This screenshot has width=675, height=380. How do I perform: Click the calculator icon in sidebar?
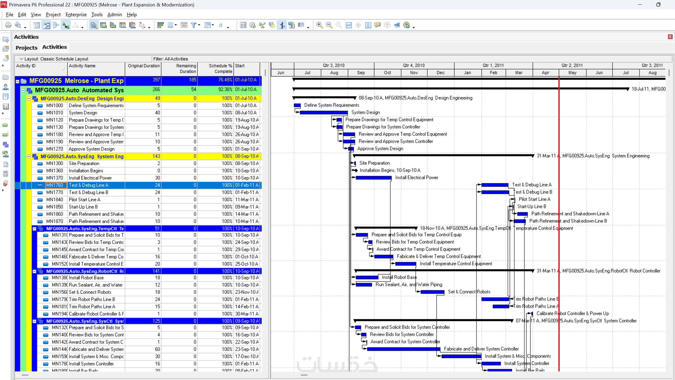[5, 174]
